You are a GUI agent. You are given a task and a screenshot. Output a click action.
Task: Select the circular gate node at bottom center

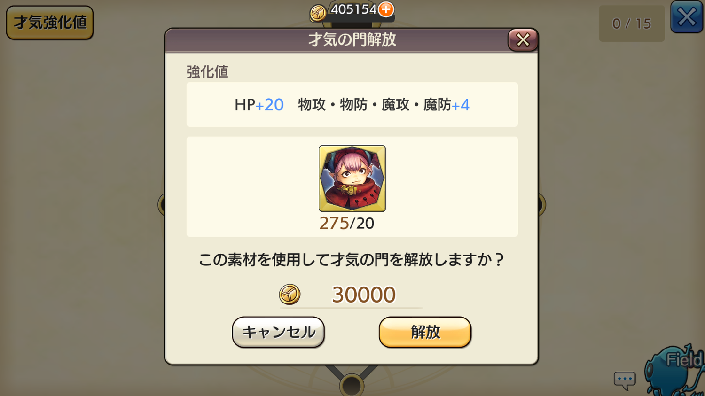(x=352, y=385)
